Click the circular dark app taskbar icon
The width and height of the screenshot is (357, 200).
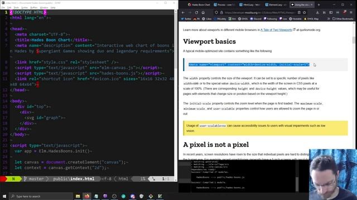click(x=114, y=196)
